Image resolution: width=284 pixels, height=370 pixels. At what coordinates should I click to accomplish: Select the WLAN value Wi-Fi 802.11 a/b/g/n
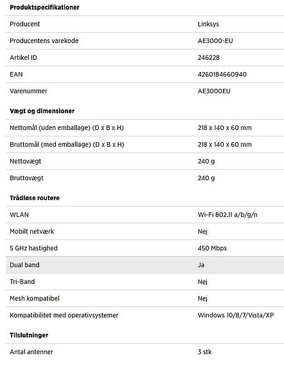227,215
